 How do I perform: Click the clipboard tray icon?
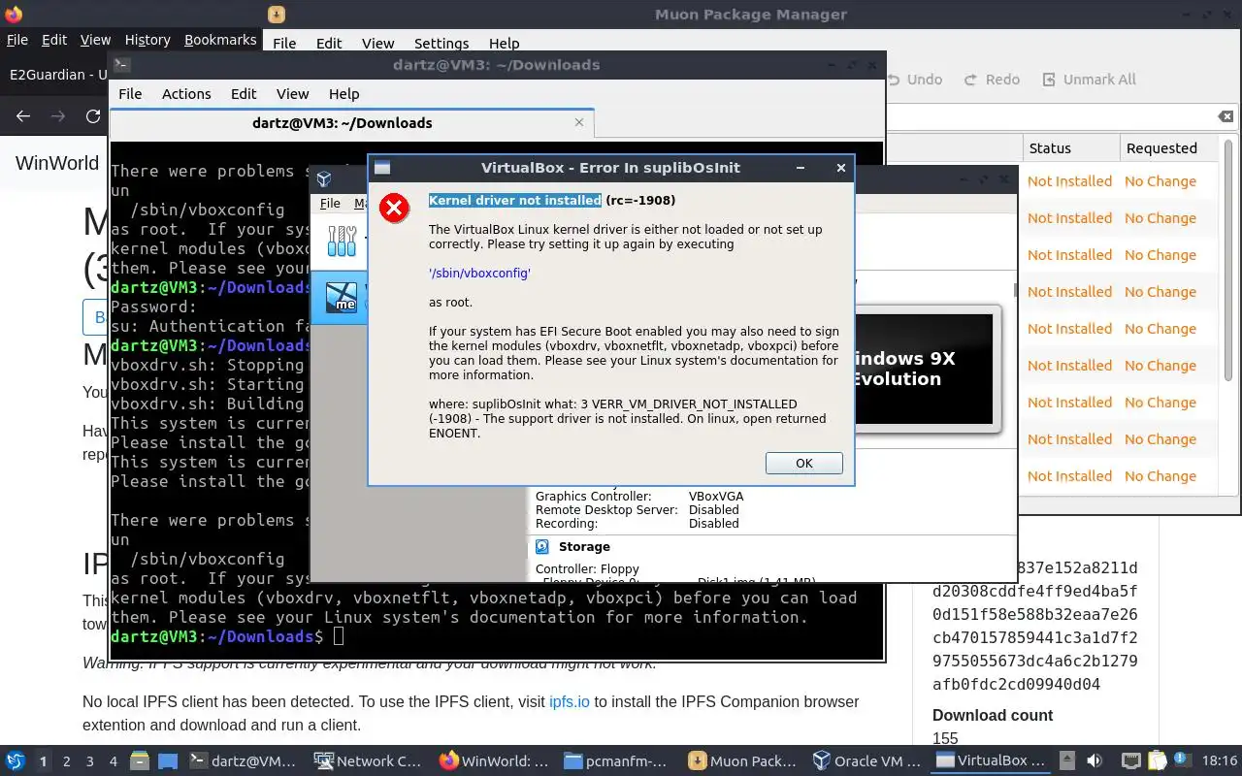pos(1156,761)
